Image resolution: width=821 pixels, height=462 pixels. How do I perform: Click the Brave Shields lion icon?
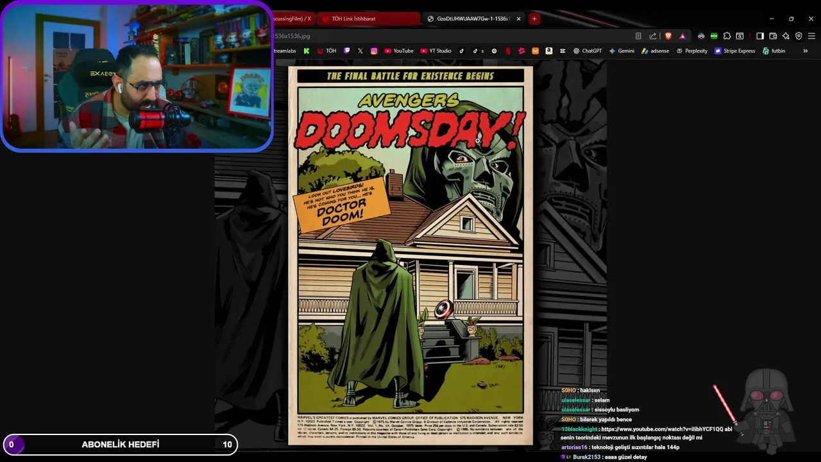pos(668,36)
